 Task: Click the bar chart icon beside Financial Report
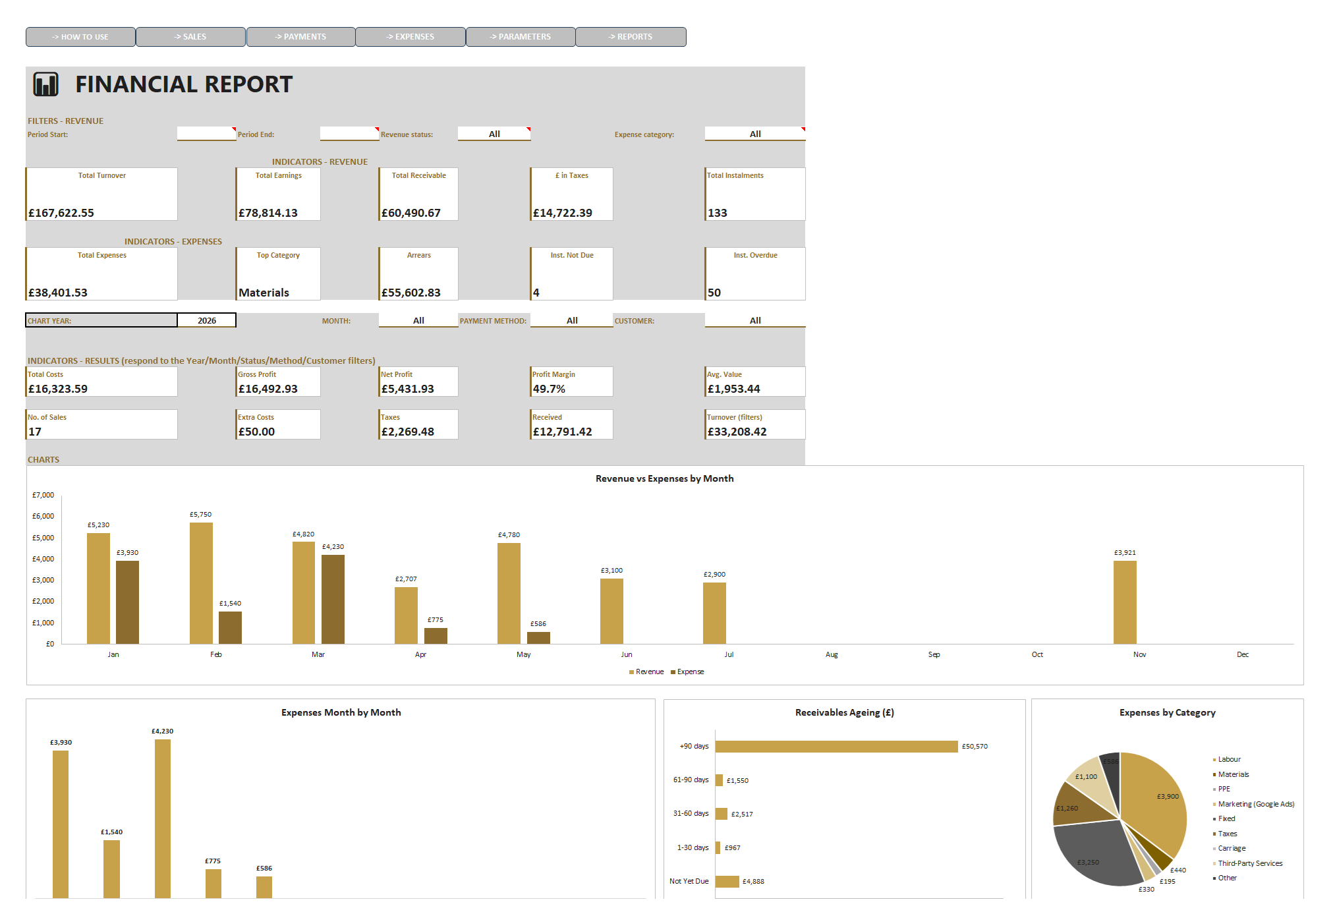pos(45,84)
